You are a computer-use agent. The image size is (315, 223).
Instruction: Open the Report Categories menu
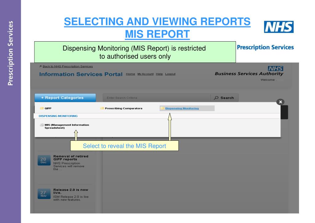65,98
